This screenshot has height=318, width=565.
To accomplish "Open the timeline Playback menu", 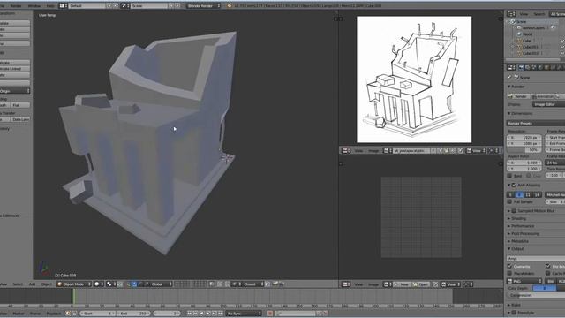I will coord(53,314).
